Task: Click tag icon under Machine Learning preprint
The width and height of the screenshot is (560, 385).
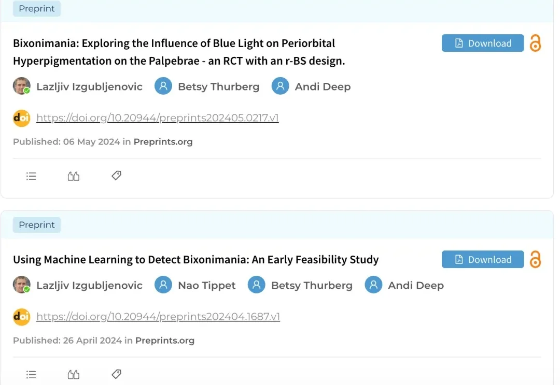Action: tap(116, 374)
